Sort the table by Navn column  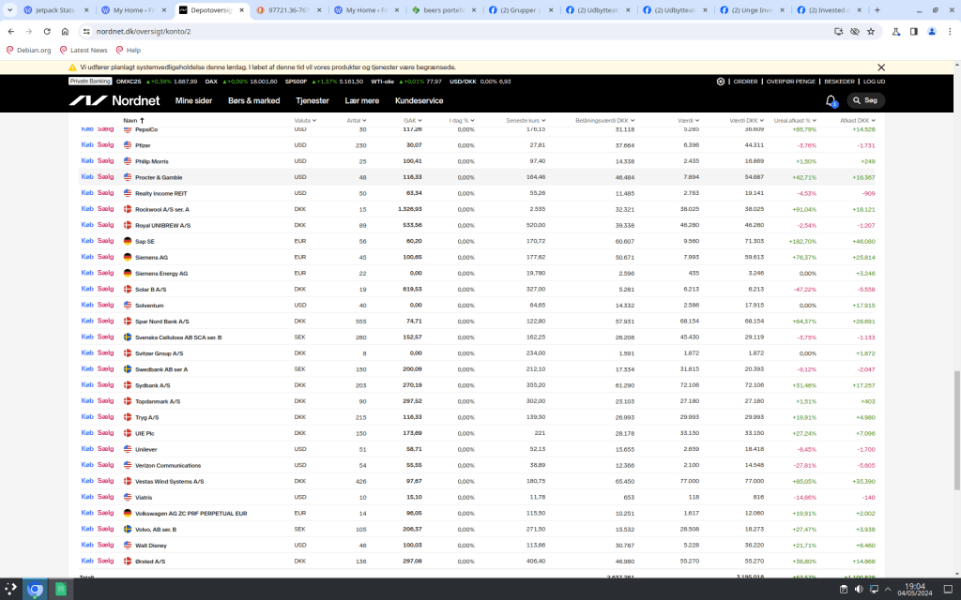[x=131, y=121]
